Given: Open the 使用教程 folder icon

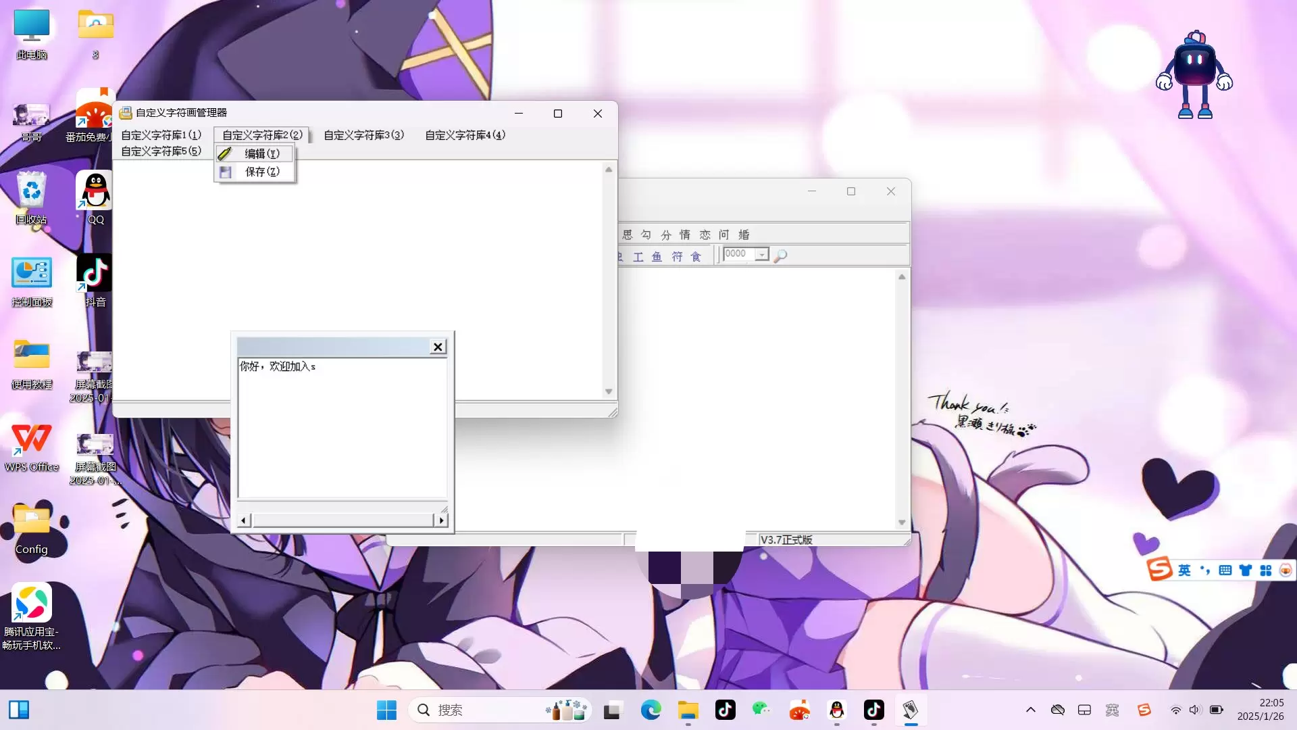Looking at the screenshot, I should (32, 364).
